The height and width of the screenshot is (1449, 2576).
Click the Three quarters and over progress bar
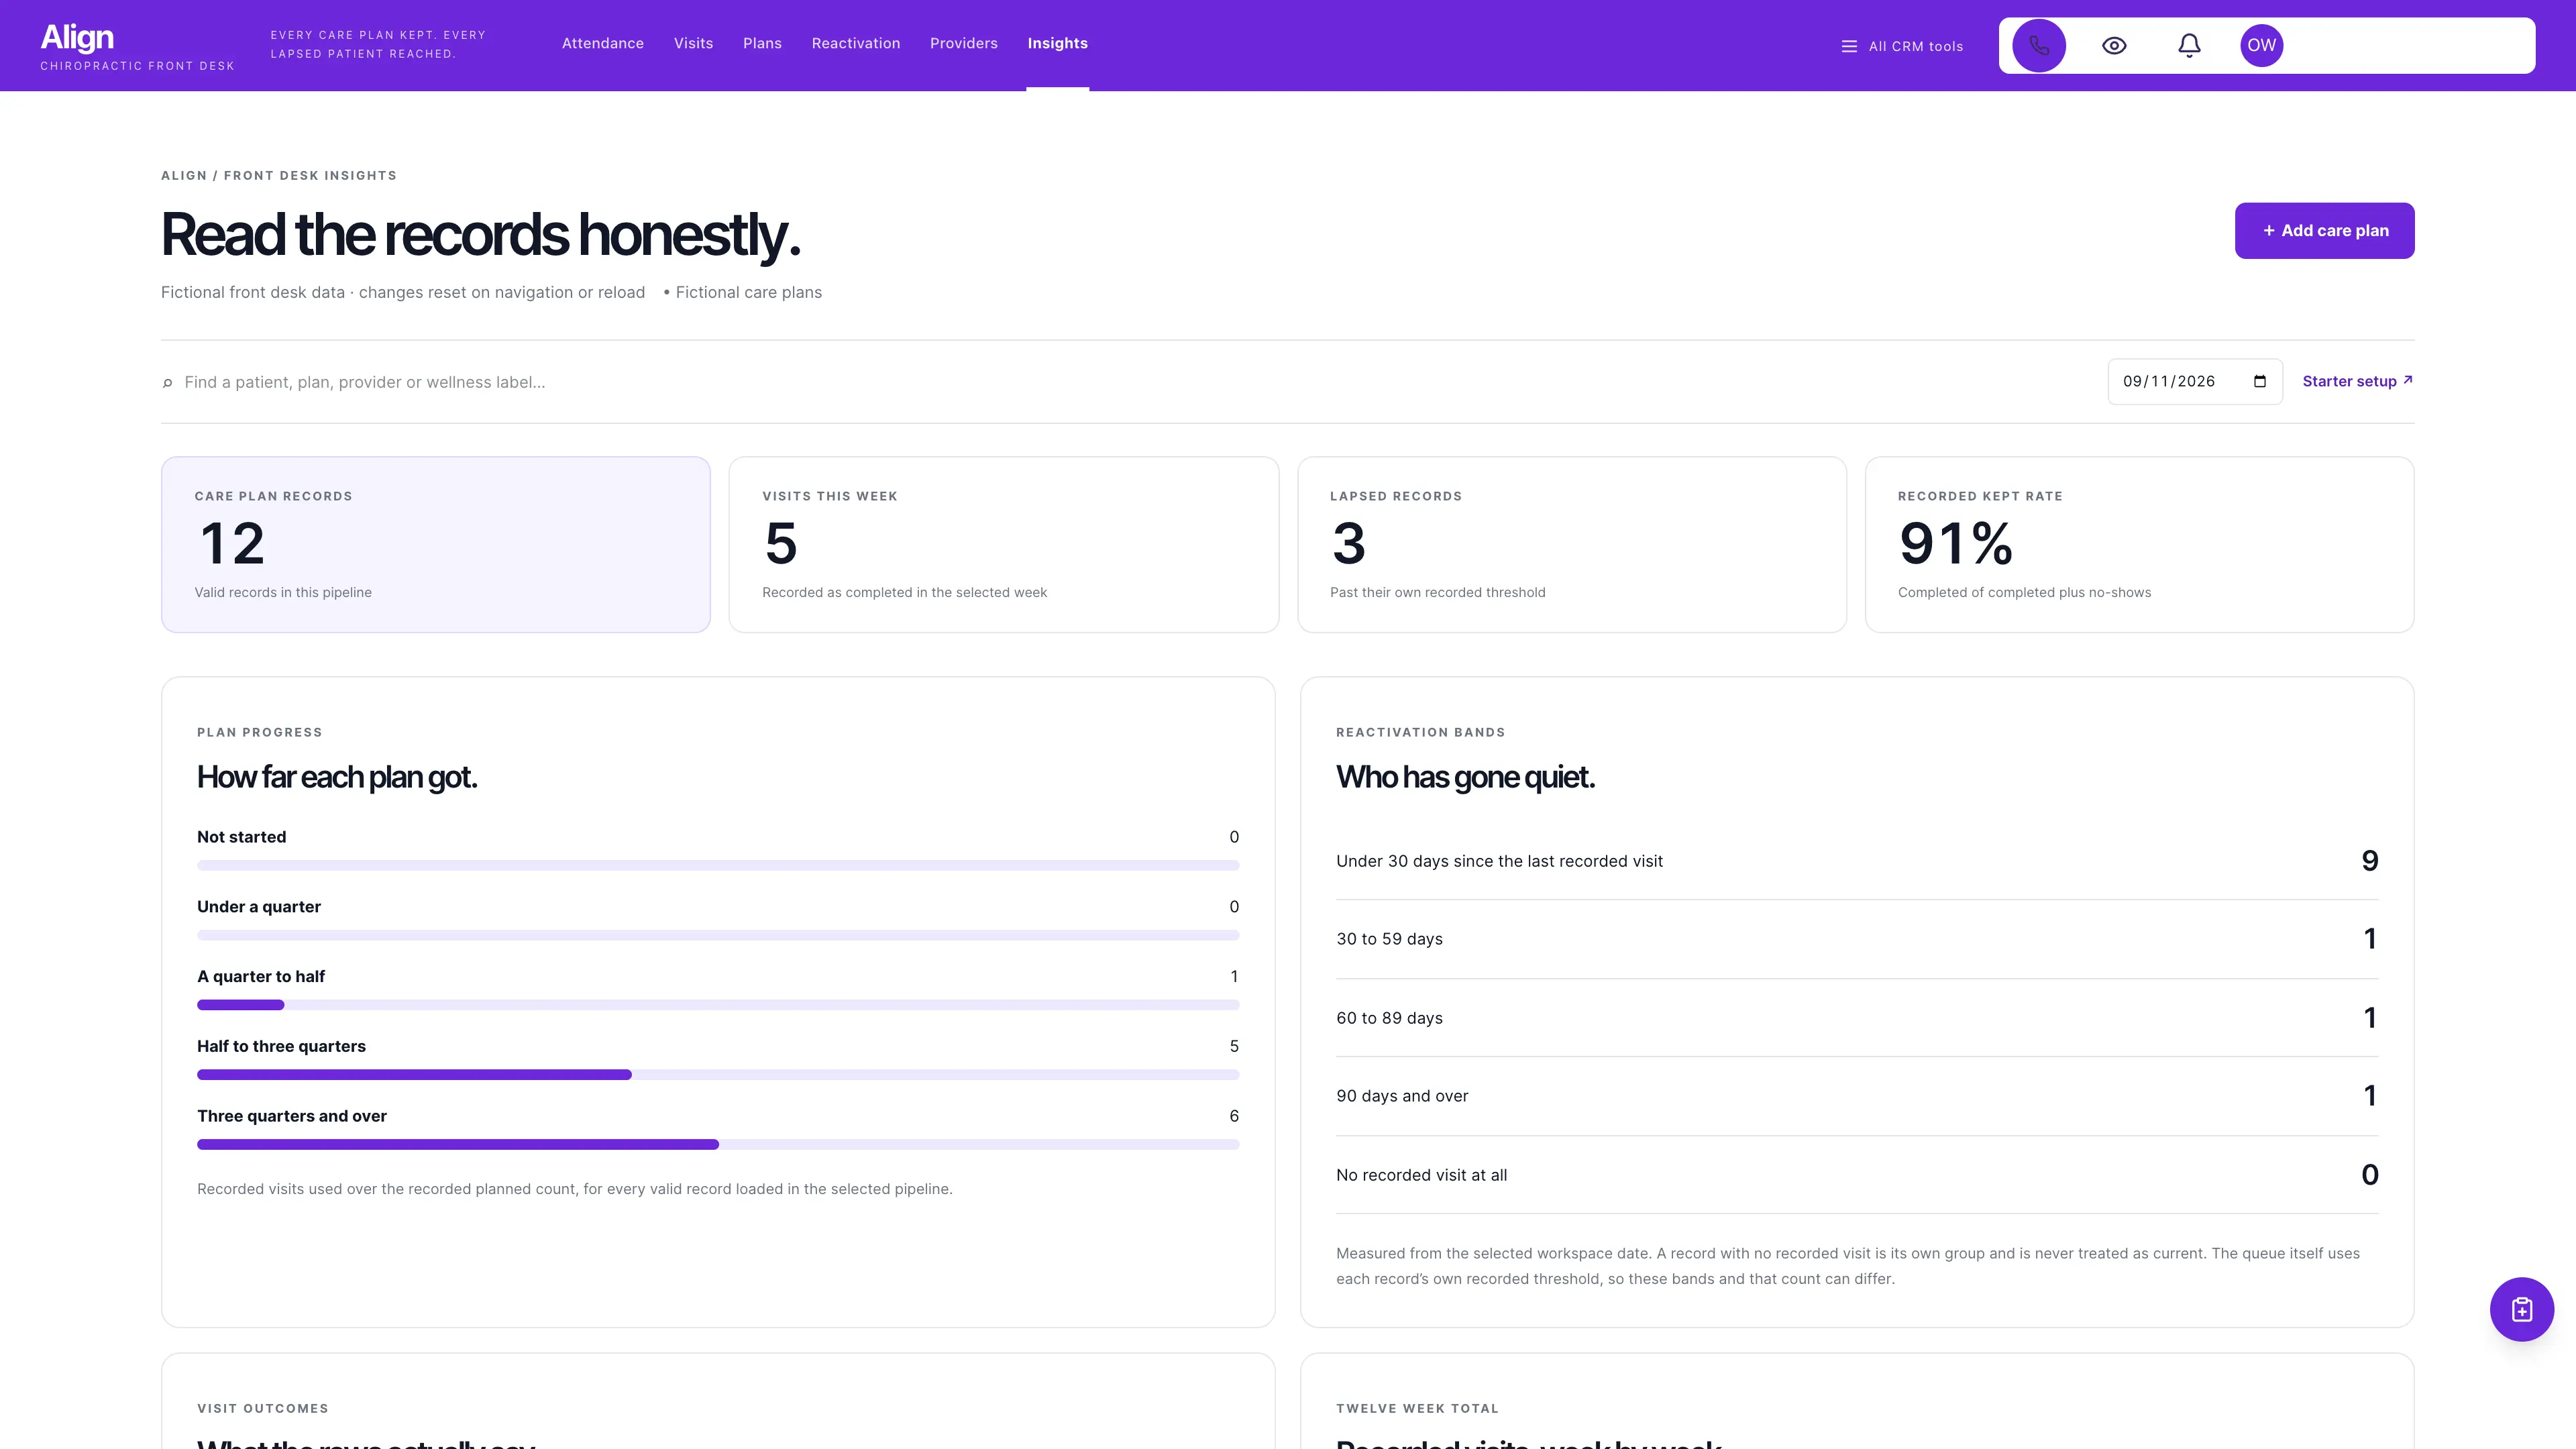click(718, 1145)
